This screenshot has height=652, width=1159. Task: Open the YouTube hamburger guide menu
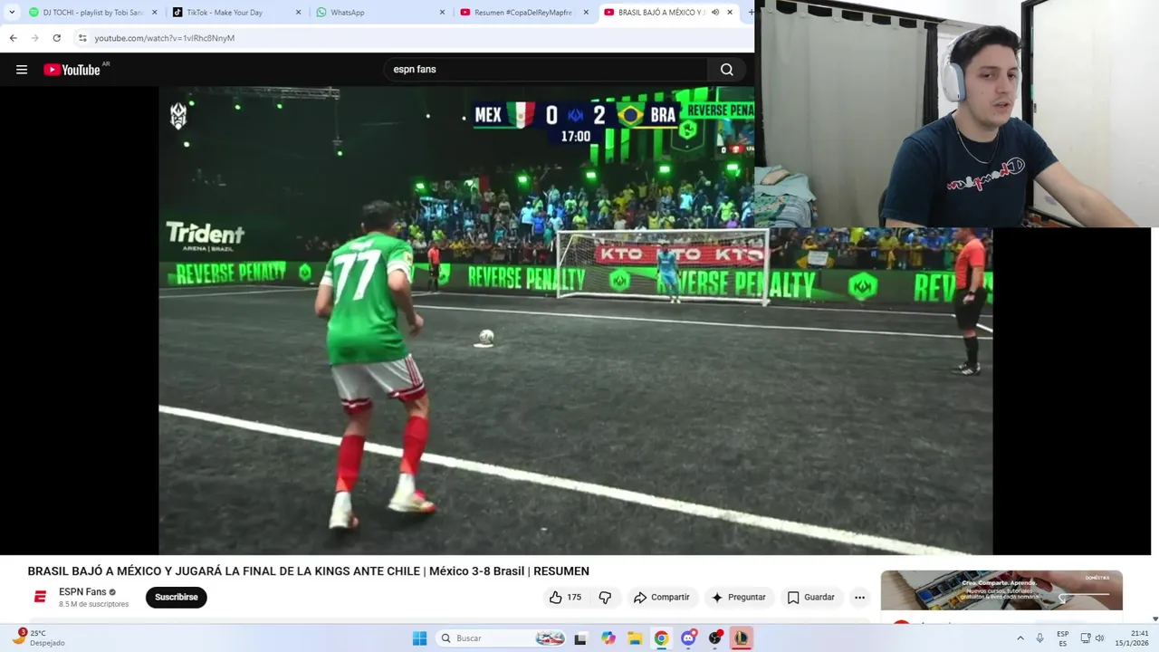coord(22,70)
